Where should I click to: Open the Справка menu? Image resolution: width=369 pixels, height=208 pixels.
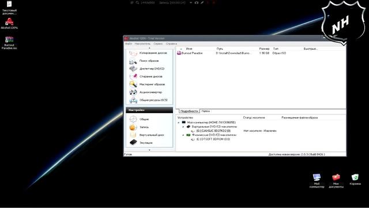click(171, 44)
